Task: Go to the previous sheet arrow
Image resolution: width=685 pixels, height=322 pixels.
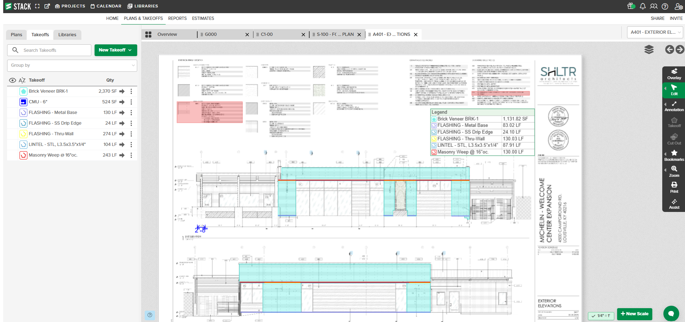Action: (x=669, y=50)
